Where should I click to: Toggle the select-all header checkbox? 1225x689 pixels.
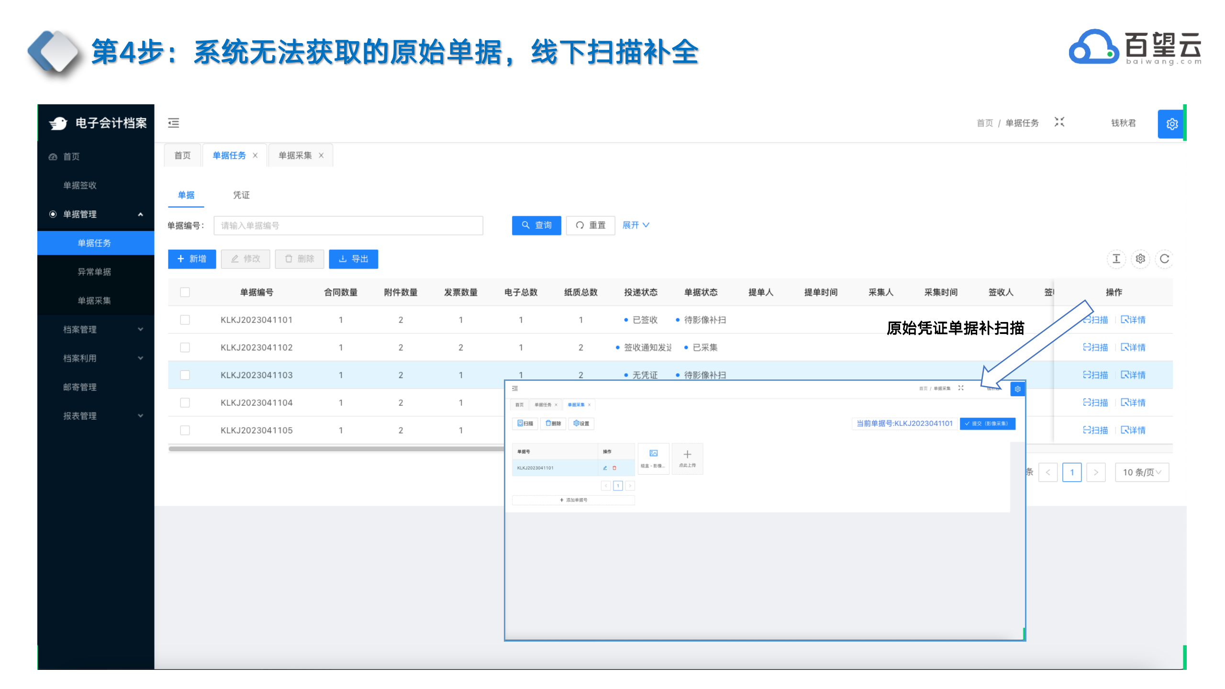185,292
